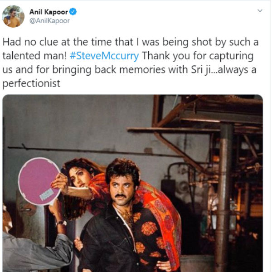This screenshot has width=272, height=272.
Task: Open the attached film set photo
Action: pyautogui.click(x=133, y=183)
